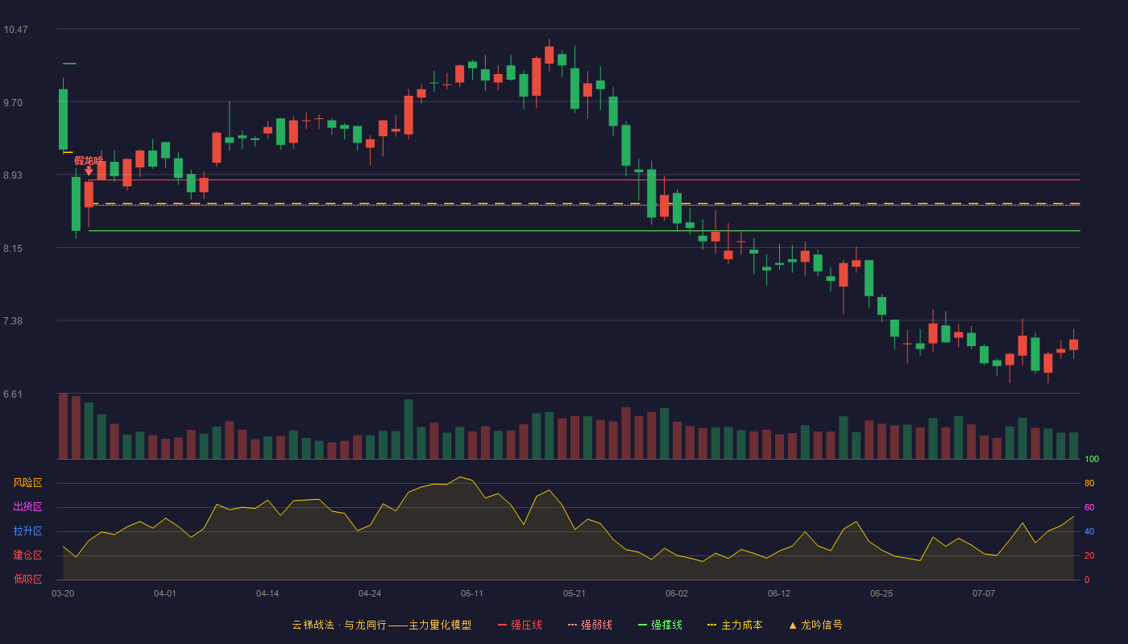1128x644 pixels.
Task: Click the 07-07 date axis label
Action: click(x=984, y=593)
